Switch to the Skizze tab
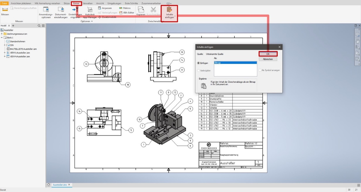Viewport: 361px width, 192px height. (66, 3)
